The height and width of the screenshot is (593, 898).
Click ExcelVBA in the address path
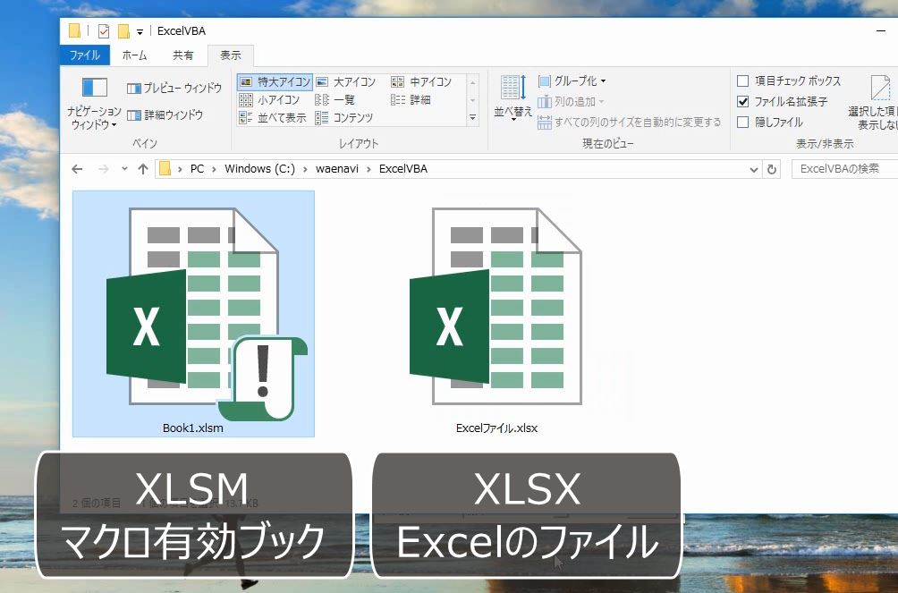point(403,169)
